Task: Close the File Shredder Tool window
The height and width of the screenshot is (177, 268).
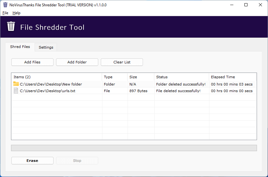Action: pos(260,5)
